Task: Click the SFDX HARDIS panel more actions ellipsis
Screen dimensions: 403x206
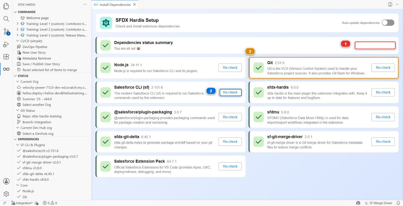Action: pyautogui.click(x=85, y=5)
